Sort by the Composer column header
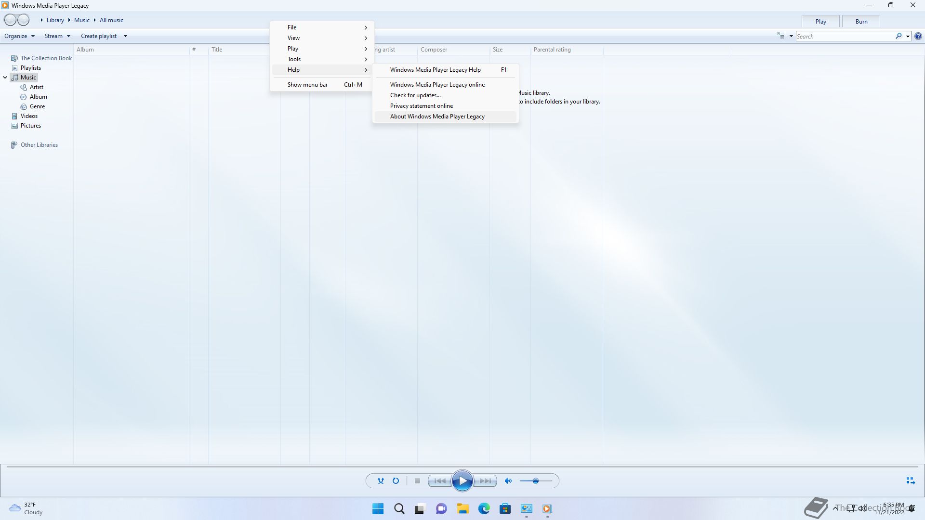 [453, 50]
